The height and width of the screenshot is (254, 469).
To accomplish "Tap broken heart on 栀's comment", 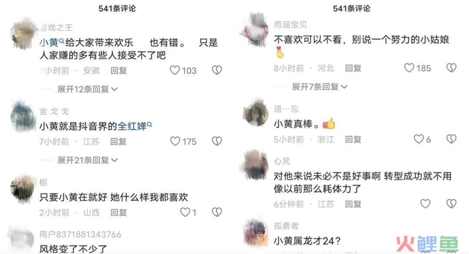I will (x=217, y=212).
